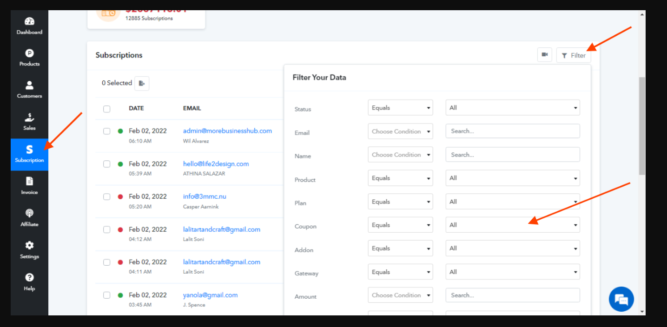Click the video camera tutorial icon
The height and width of the screenshot is (327, 667).
(x=544, y=55)
